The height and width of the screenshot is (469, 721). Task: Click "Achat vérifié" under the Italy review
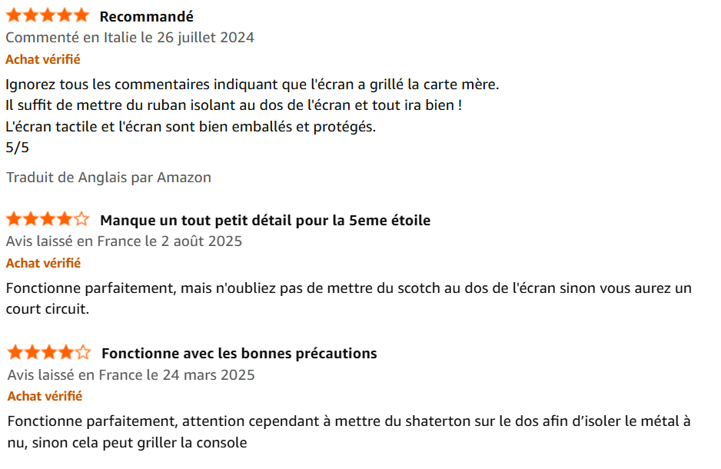pyautogui.click(x=43, y=59)
